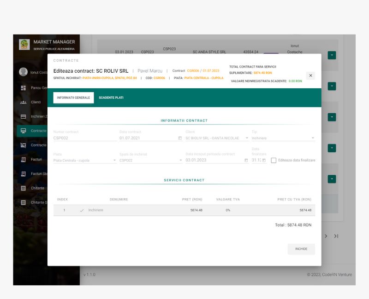369x299 pixels.
Task: Open calendar for Data inceput perioada contract
Action: coord(246,161)
